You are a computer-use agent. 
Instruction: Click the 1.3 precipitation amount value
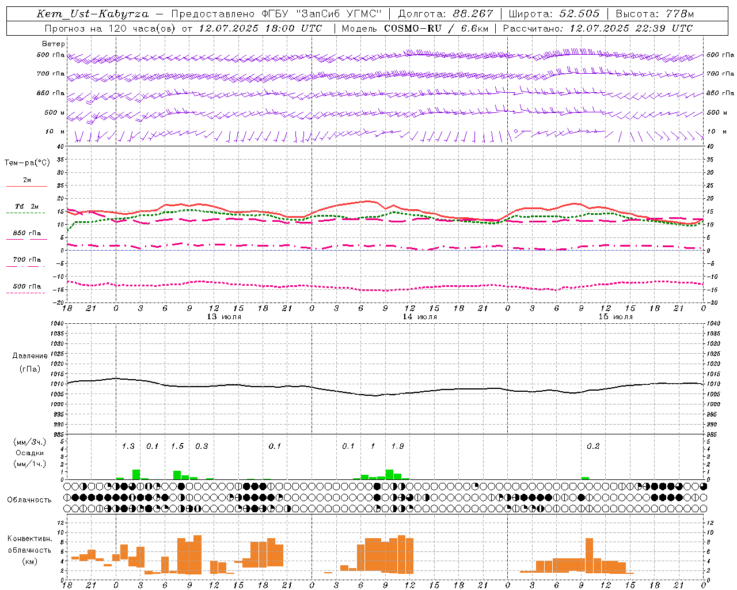[128, 446]
